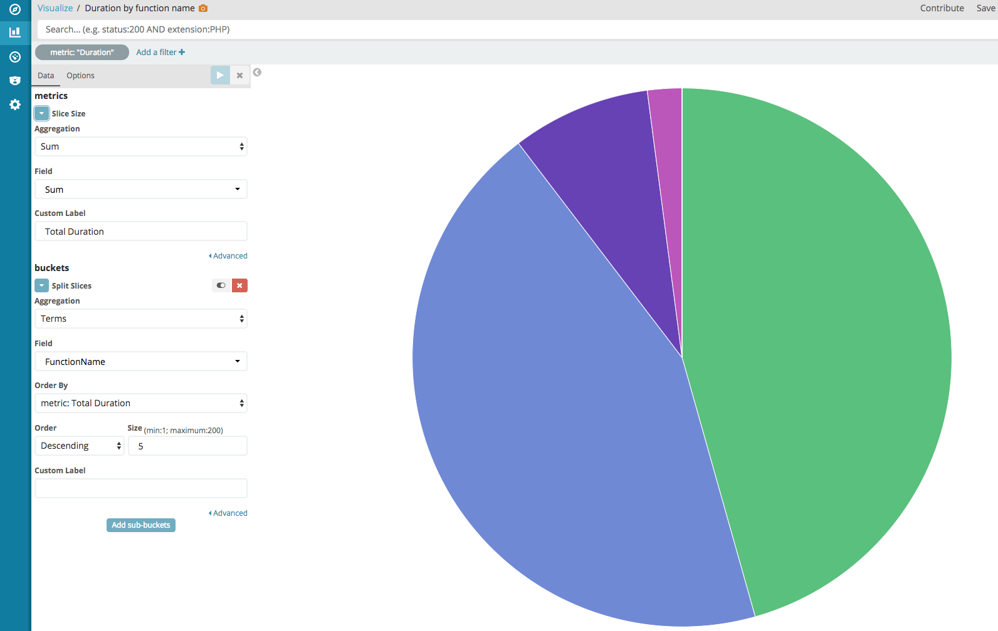998x631 pixels.
Task: Collapse the editor panel via arrow icon
Action: click(257, 73)
